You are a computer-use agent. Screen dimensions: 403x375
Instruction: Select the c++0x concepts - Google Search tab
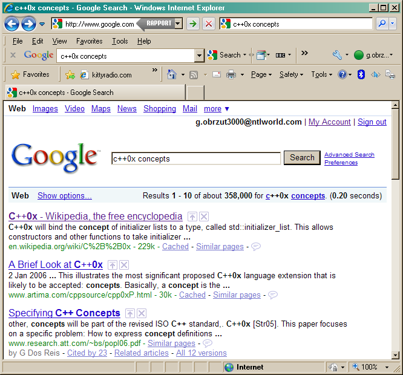pyautogui.click(x=94, y=93)
